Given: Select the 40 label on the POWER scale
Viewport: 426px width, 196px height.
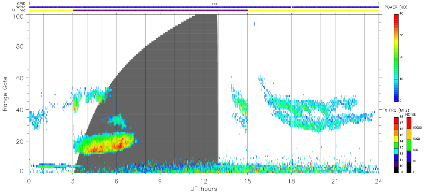Looking at the screenshot, I should (402, 14).
